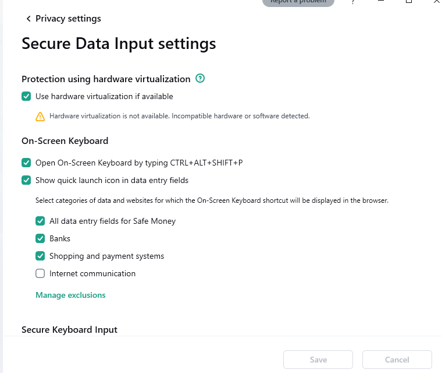Close the Secure Data Input window

coord(436,2)
